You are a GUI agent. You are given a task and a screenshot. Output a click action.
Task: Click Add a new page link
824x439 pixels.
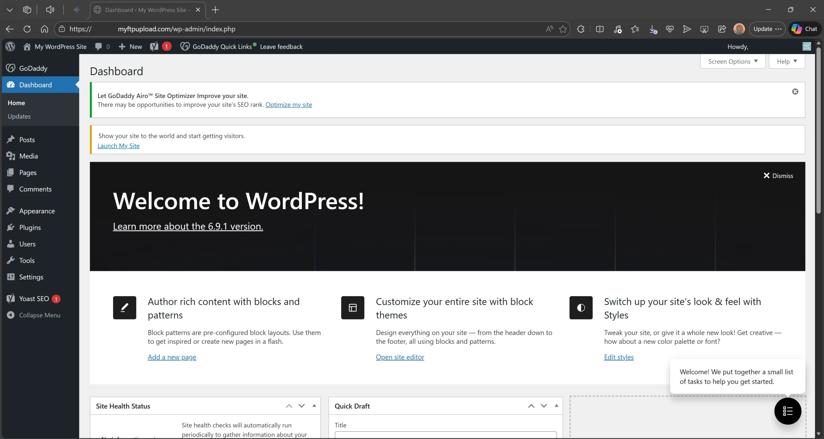(172, 357)
